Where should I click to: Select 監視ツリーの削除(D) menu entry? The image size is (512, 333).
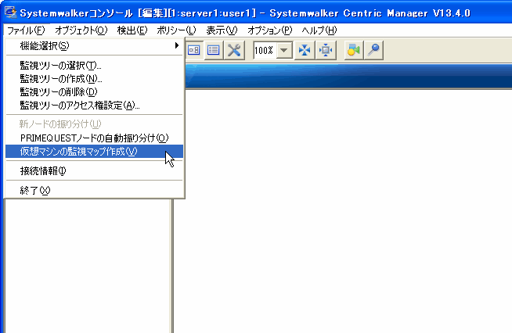coord(95,92)
